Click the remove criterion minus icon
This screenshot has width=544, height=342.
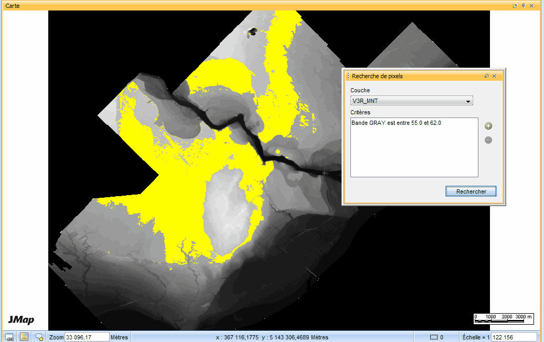coord(488,140)
